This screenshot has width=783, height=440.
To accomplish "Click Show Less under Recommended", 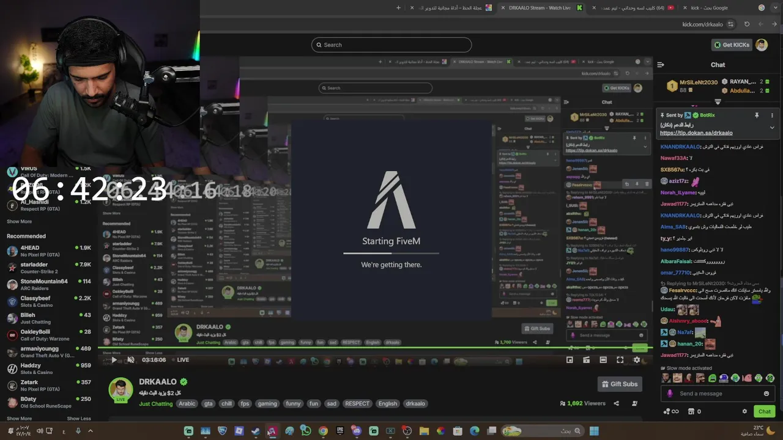I will 79,419.
